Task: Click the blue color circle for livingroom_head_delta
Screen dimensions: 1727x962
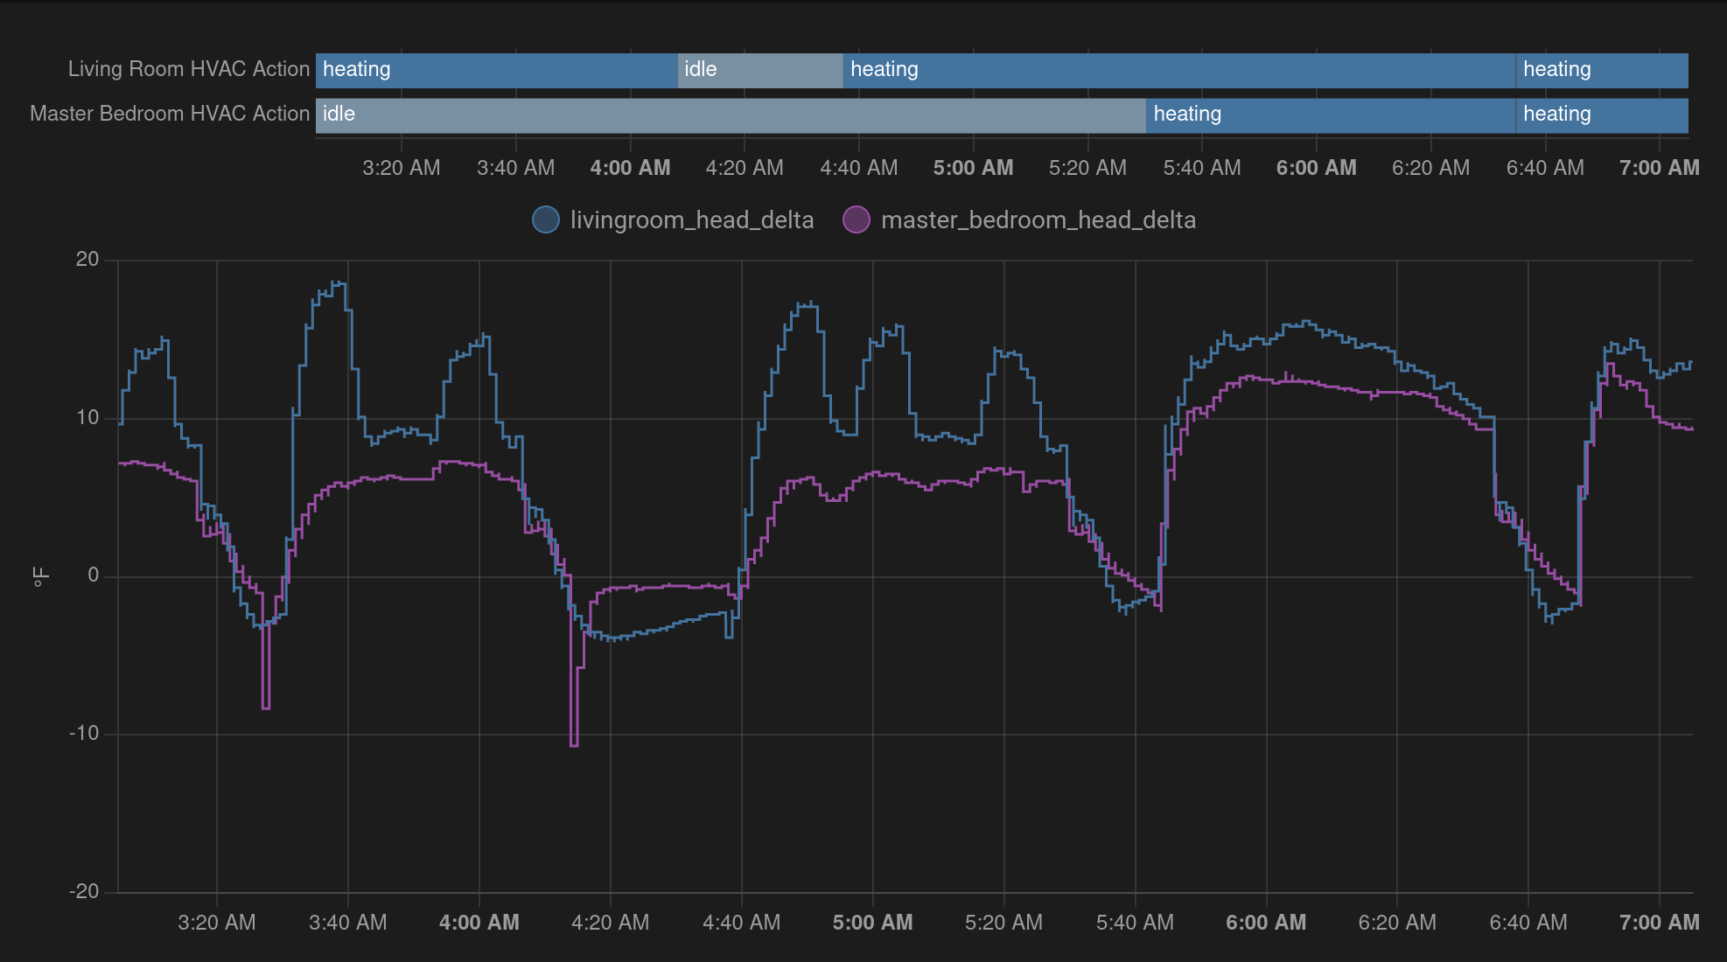Action: [545, 220]
